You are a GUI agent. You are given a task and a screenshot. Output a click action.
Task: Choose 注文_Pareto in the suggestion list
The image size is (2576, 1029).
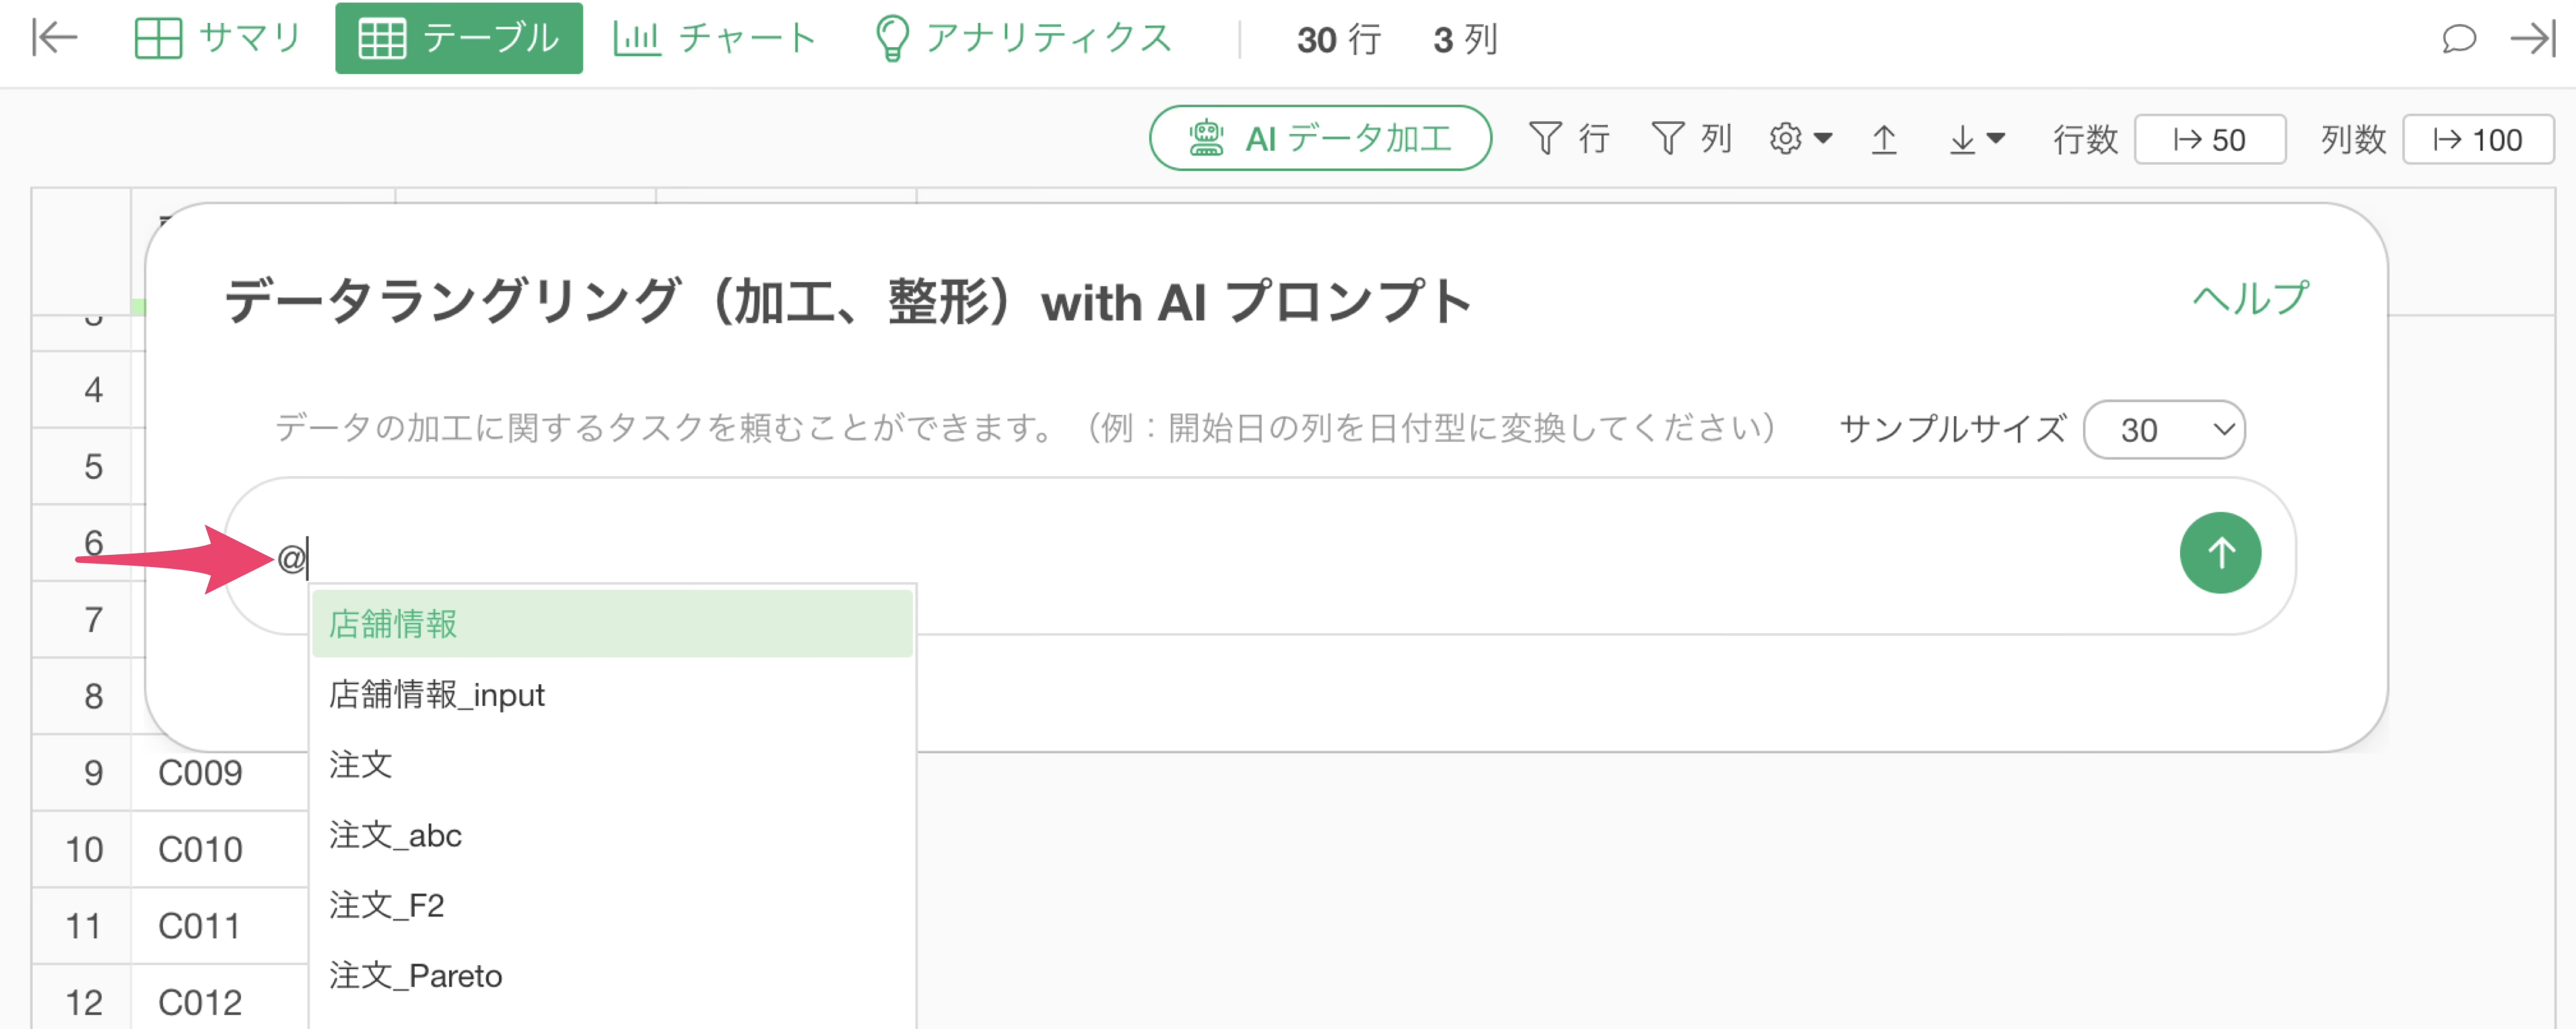(x=416, y=975)
